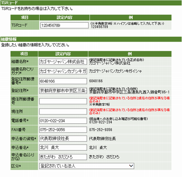Click the TSRコード section header
Viewport: 182px width, 177px height.
pyautogui.click(x=91, y=3)
